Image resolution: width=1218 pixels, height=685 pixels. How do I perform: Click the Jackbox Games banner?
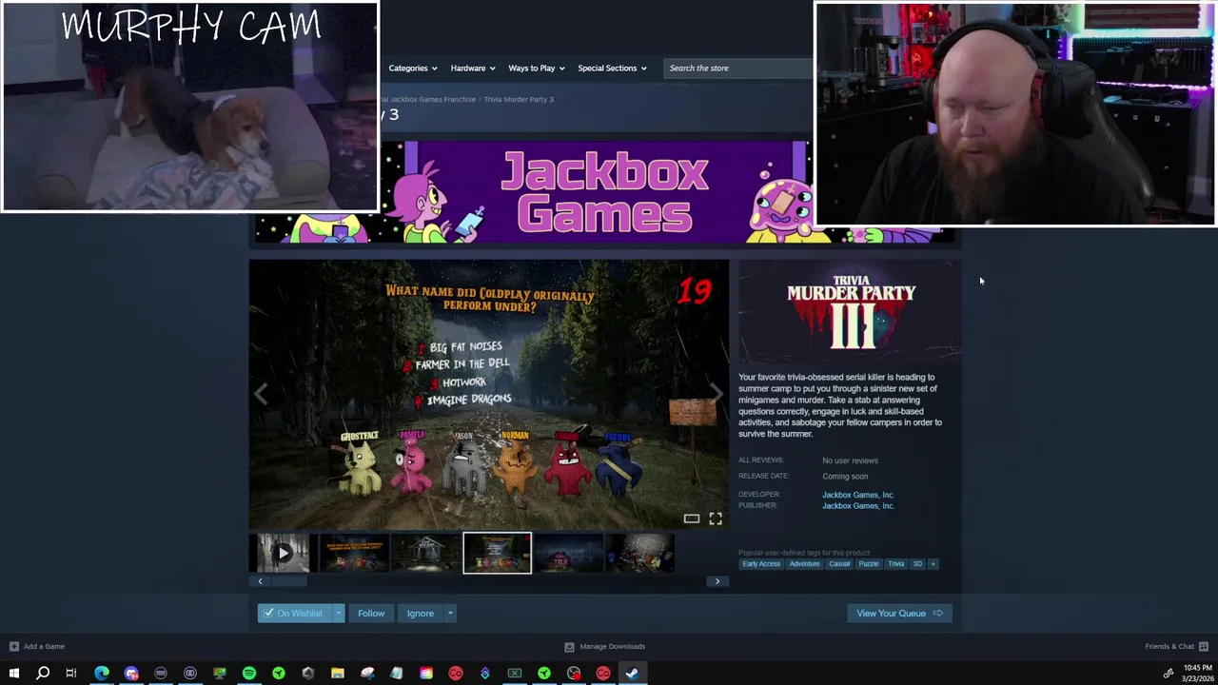(603, 191)
